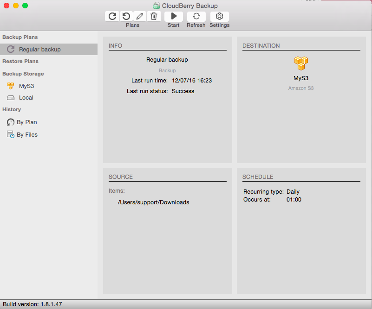Minimize the window with yellow button
372x309 pixels.
pyautogui.click(x=16, y=6)
